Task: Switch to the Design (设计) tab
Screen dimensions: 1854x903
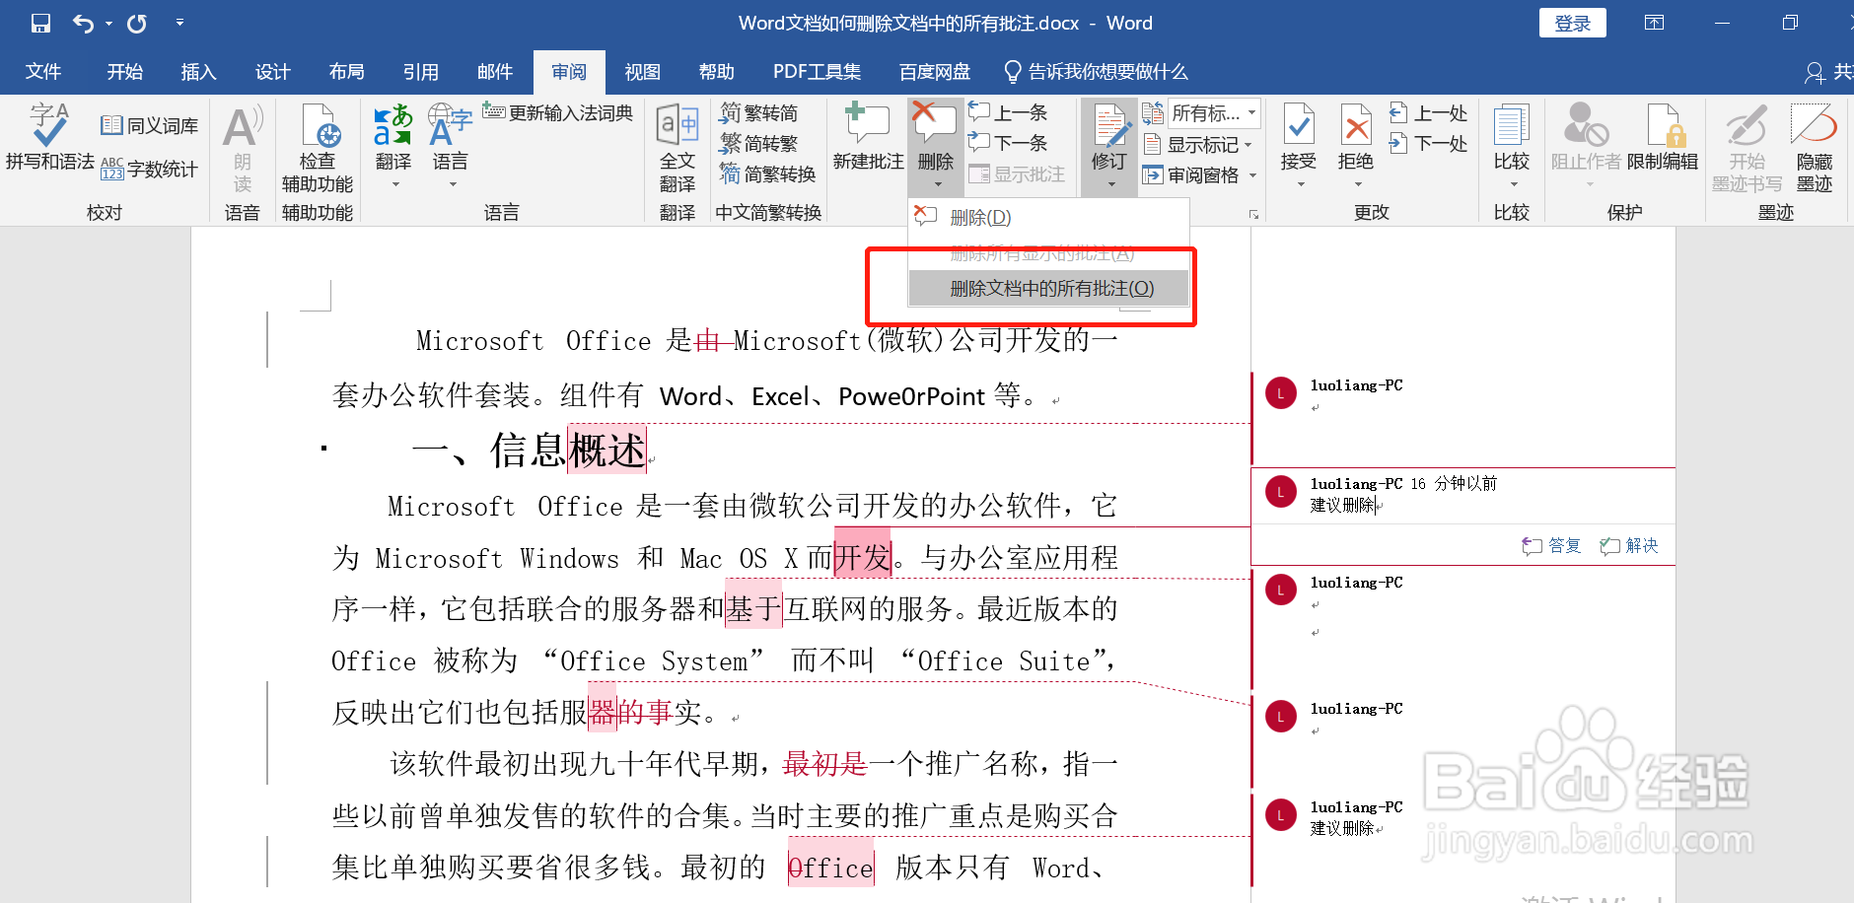Action: point(272,72)
